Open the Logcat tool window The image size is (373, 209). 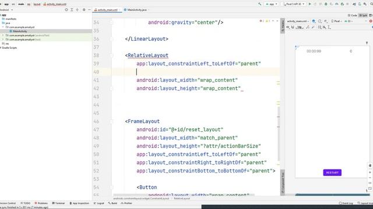coord(99,203)
